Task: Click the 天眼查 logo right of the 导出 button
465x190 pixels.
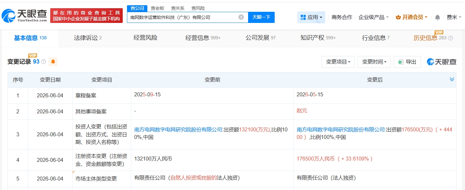Action: 441,62
